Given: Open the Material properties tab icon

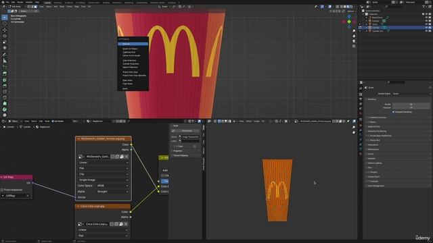Looking at the screenshot, I should tap(361, 154).
